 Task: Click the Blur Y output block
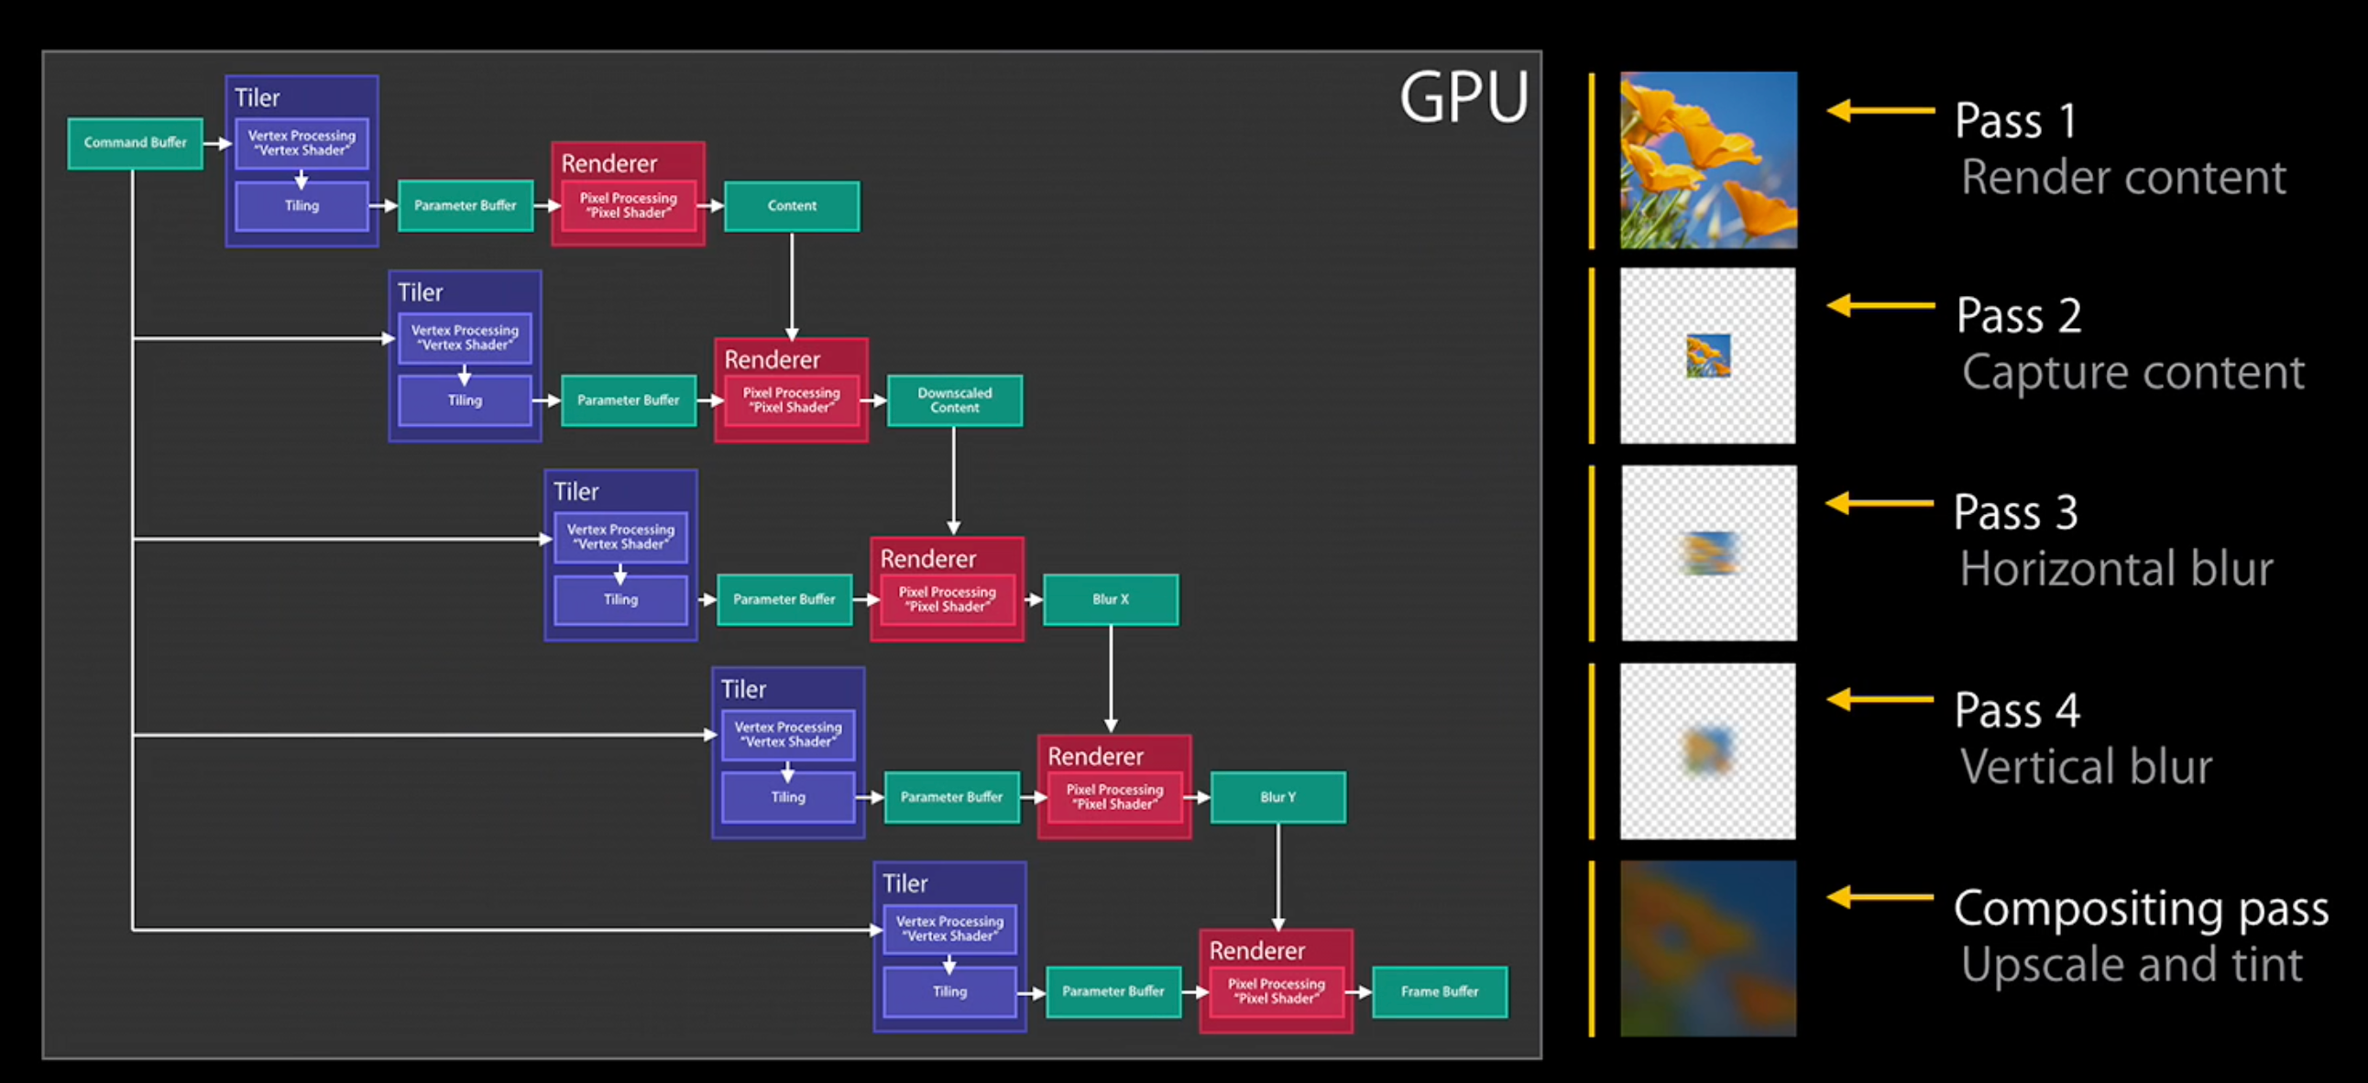pos(1277,797)
